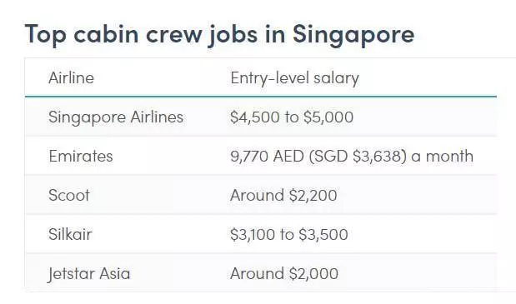Click the word month in Emirates salary
The height and width of the screenshot is (304, 516).
pyautogui.click(x=449, y=156)
